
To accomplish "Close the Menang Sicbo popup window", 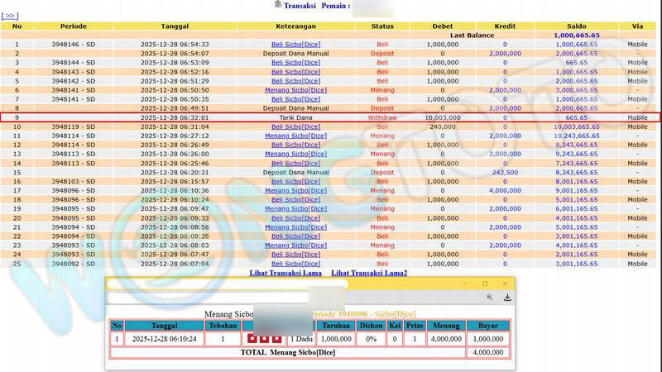I will pyautogui.click(x=506, y=284).
